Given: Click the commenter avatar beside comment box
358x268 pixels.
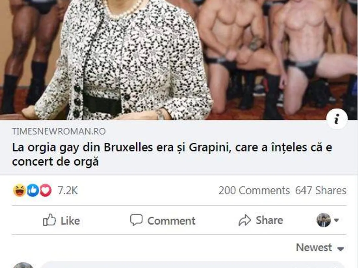Looking at the screenshot, I should coord(23,265).
